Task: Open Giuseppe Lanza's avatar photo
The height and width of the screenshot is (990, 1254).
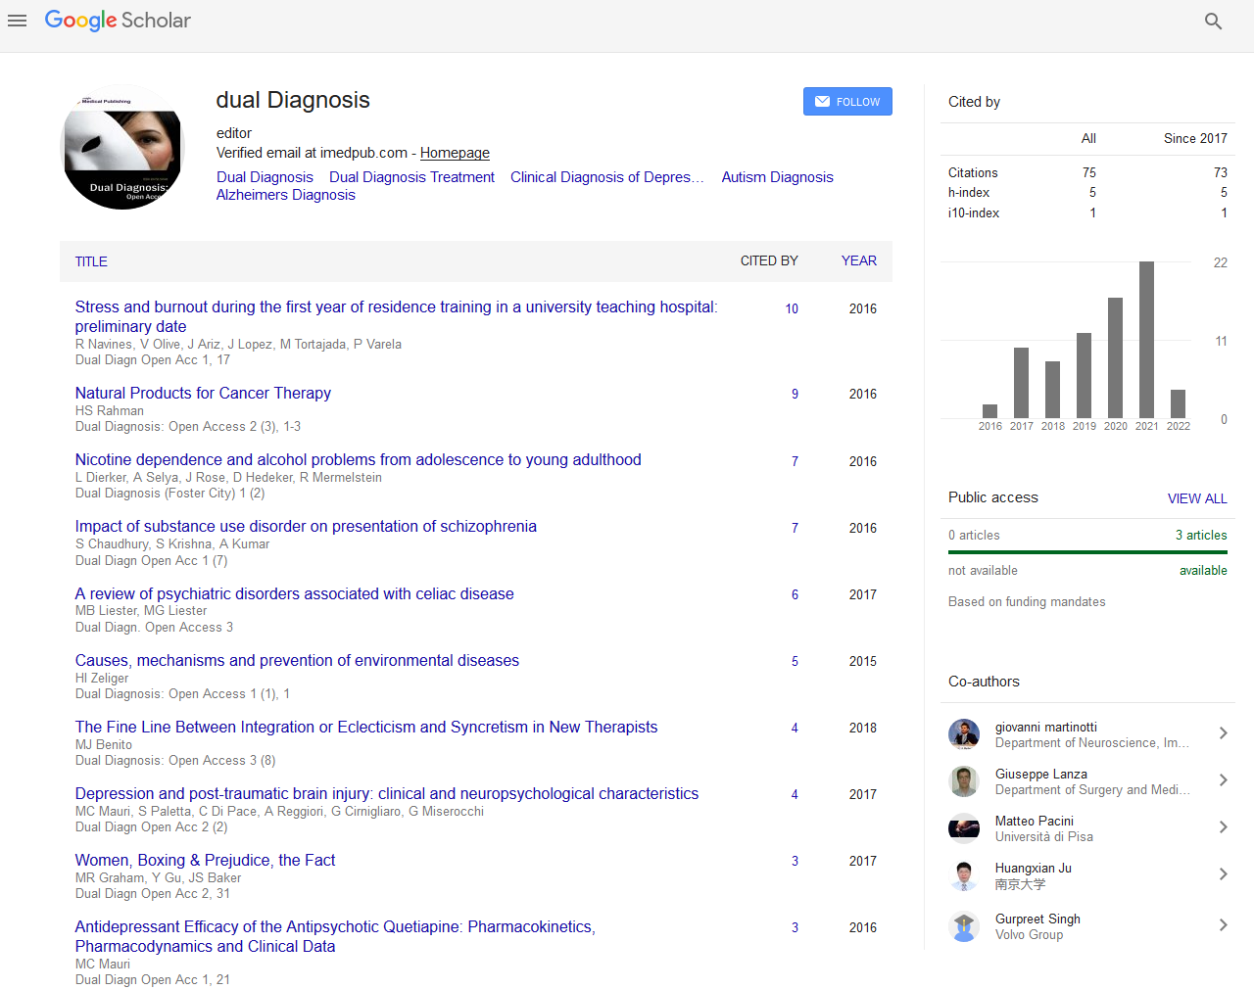Action: (964, 781)
